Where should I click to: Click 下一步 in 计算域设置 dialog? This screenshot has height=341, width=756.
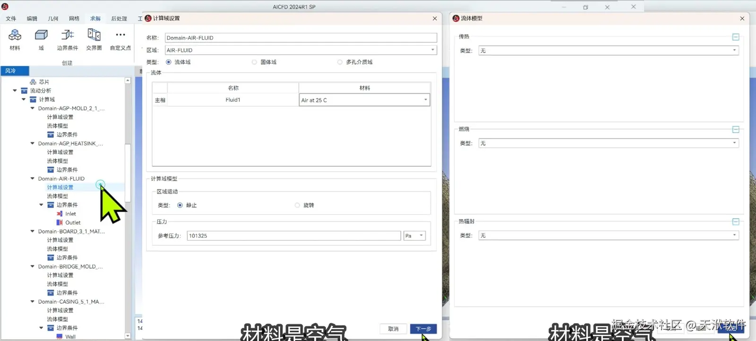(423, 329)
